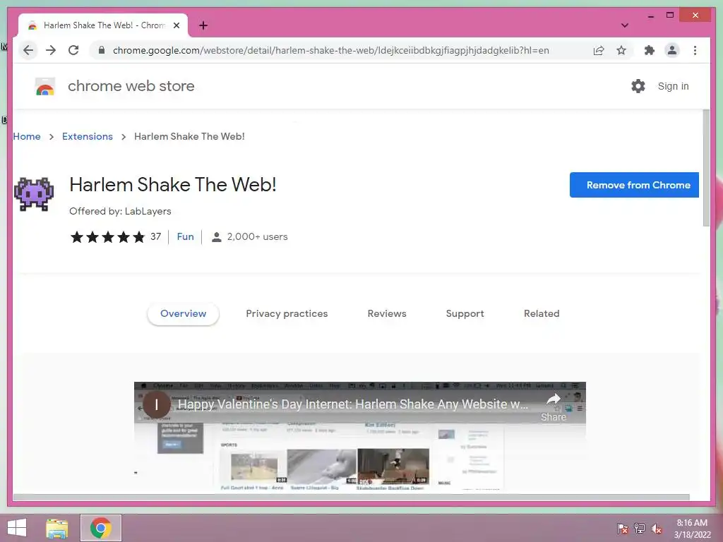Viewport: 723px width, 542px height.
Task: Click the address bar URL
Action: (x=331, y=50)
